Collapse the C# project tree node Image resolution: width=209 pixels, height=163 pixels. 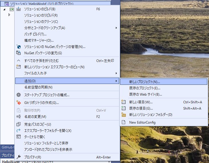4,9
